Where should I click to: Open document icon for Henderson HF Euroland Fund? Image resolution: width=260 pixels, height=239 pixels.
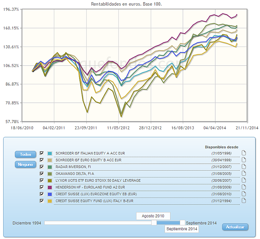[x=244, y=187]
